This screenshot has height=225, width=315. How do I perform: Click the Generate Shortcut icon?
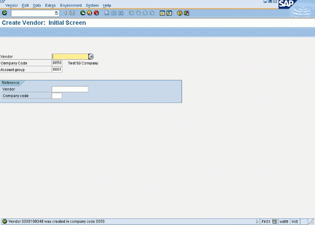point(169,13)
